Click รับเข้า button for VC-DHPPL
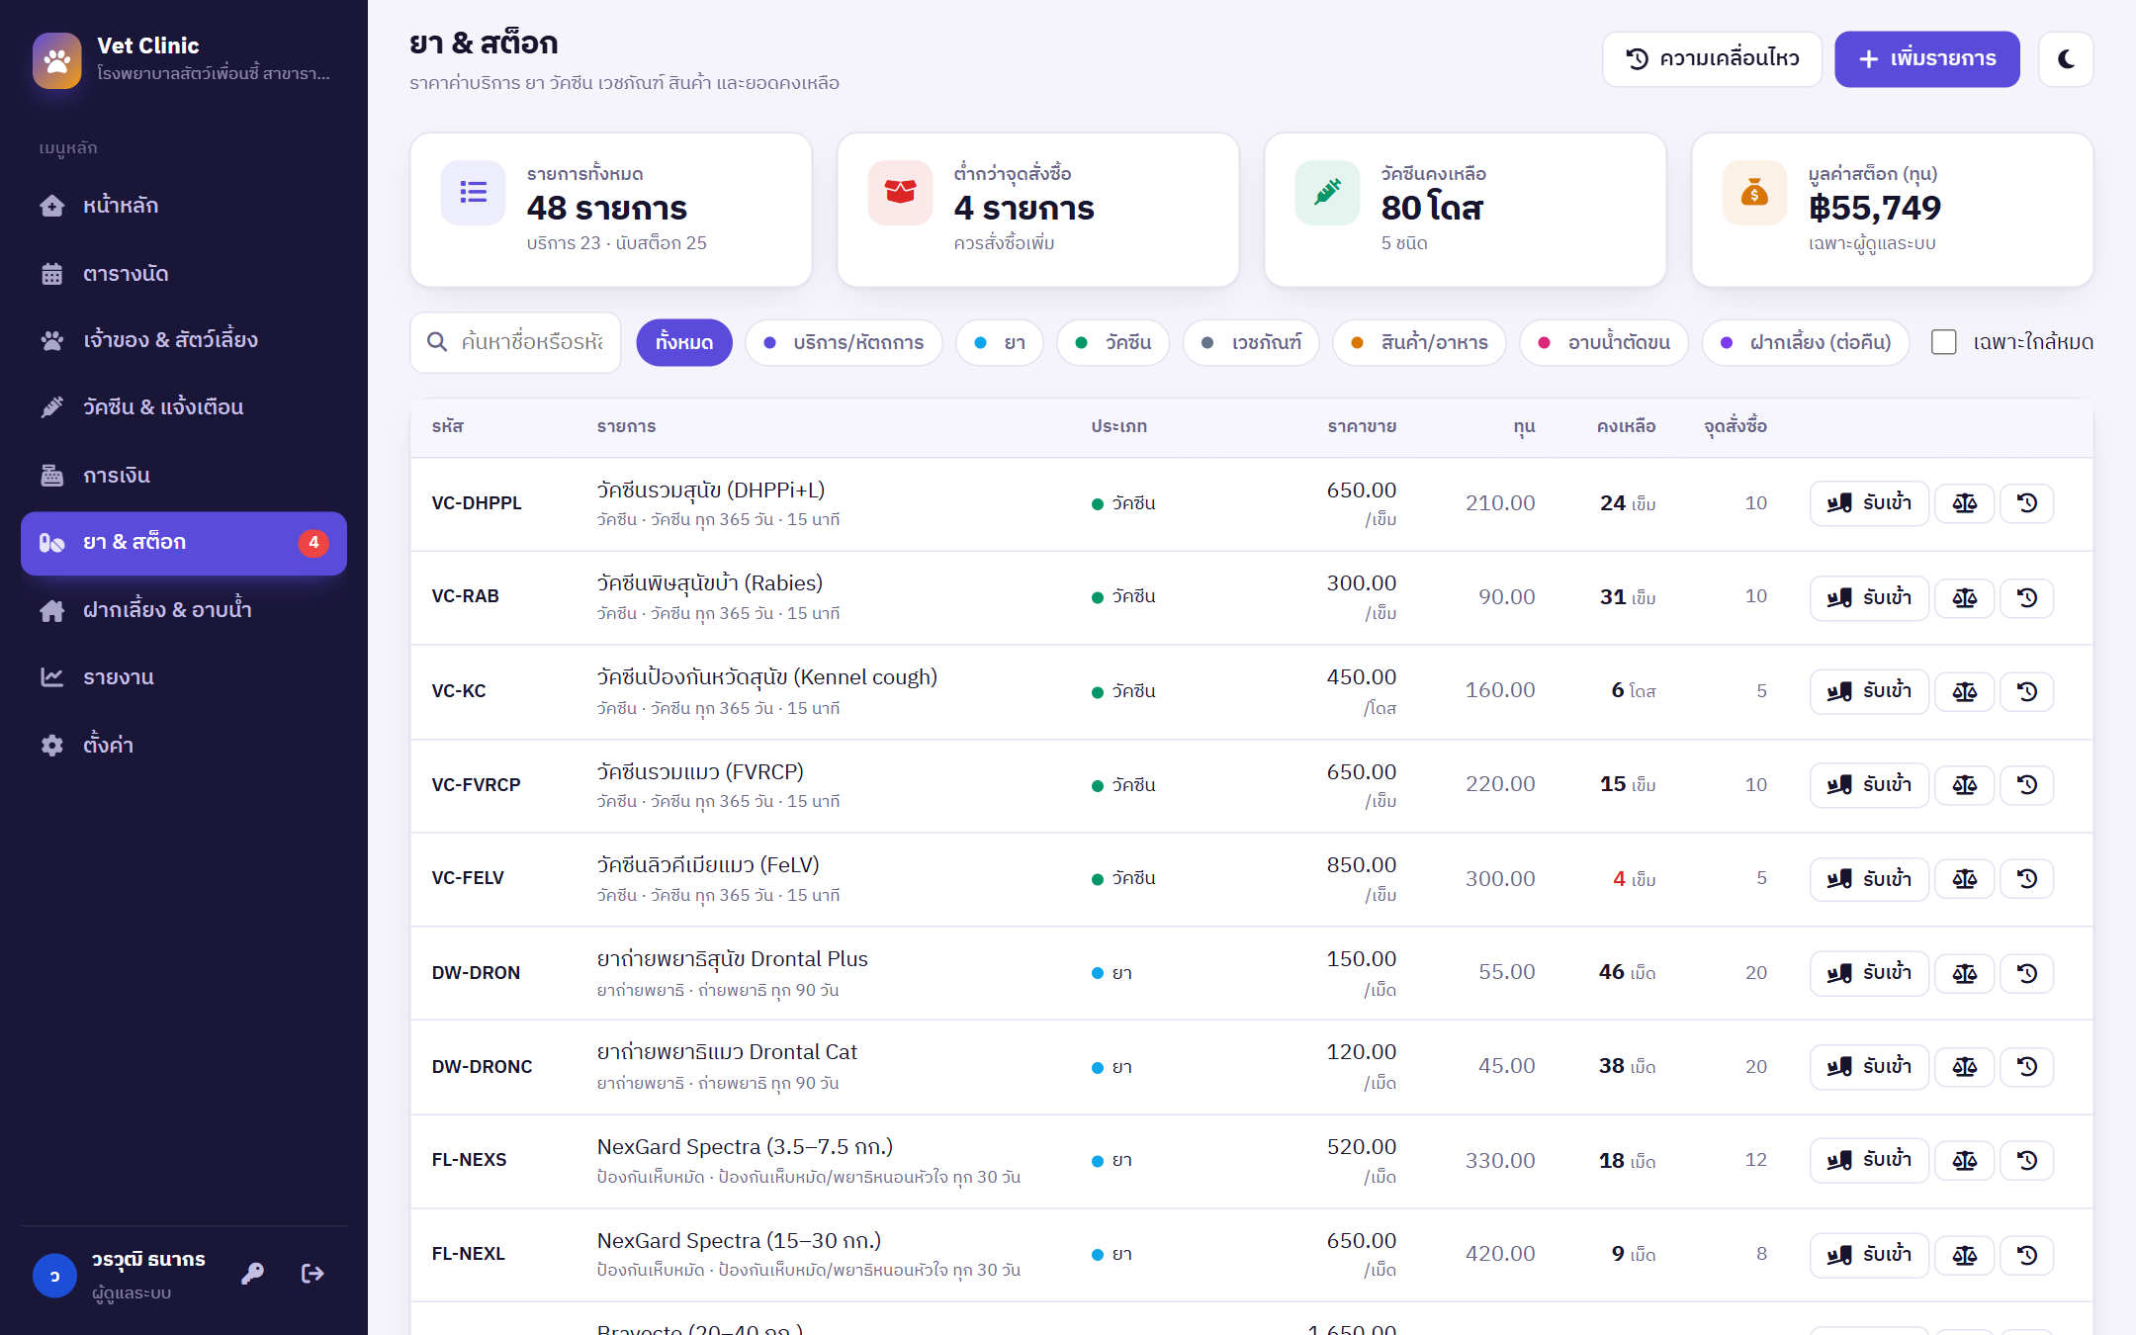Viewport: 2136px width, 1335px height. [x=1869, y=503]
